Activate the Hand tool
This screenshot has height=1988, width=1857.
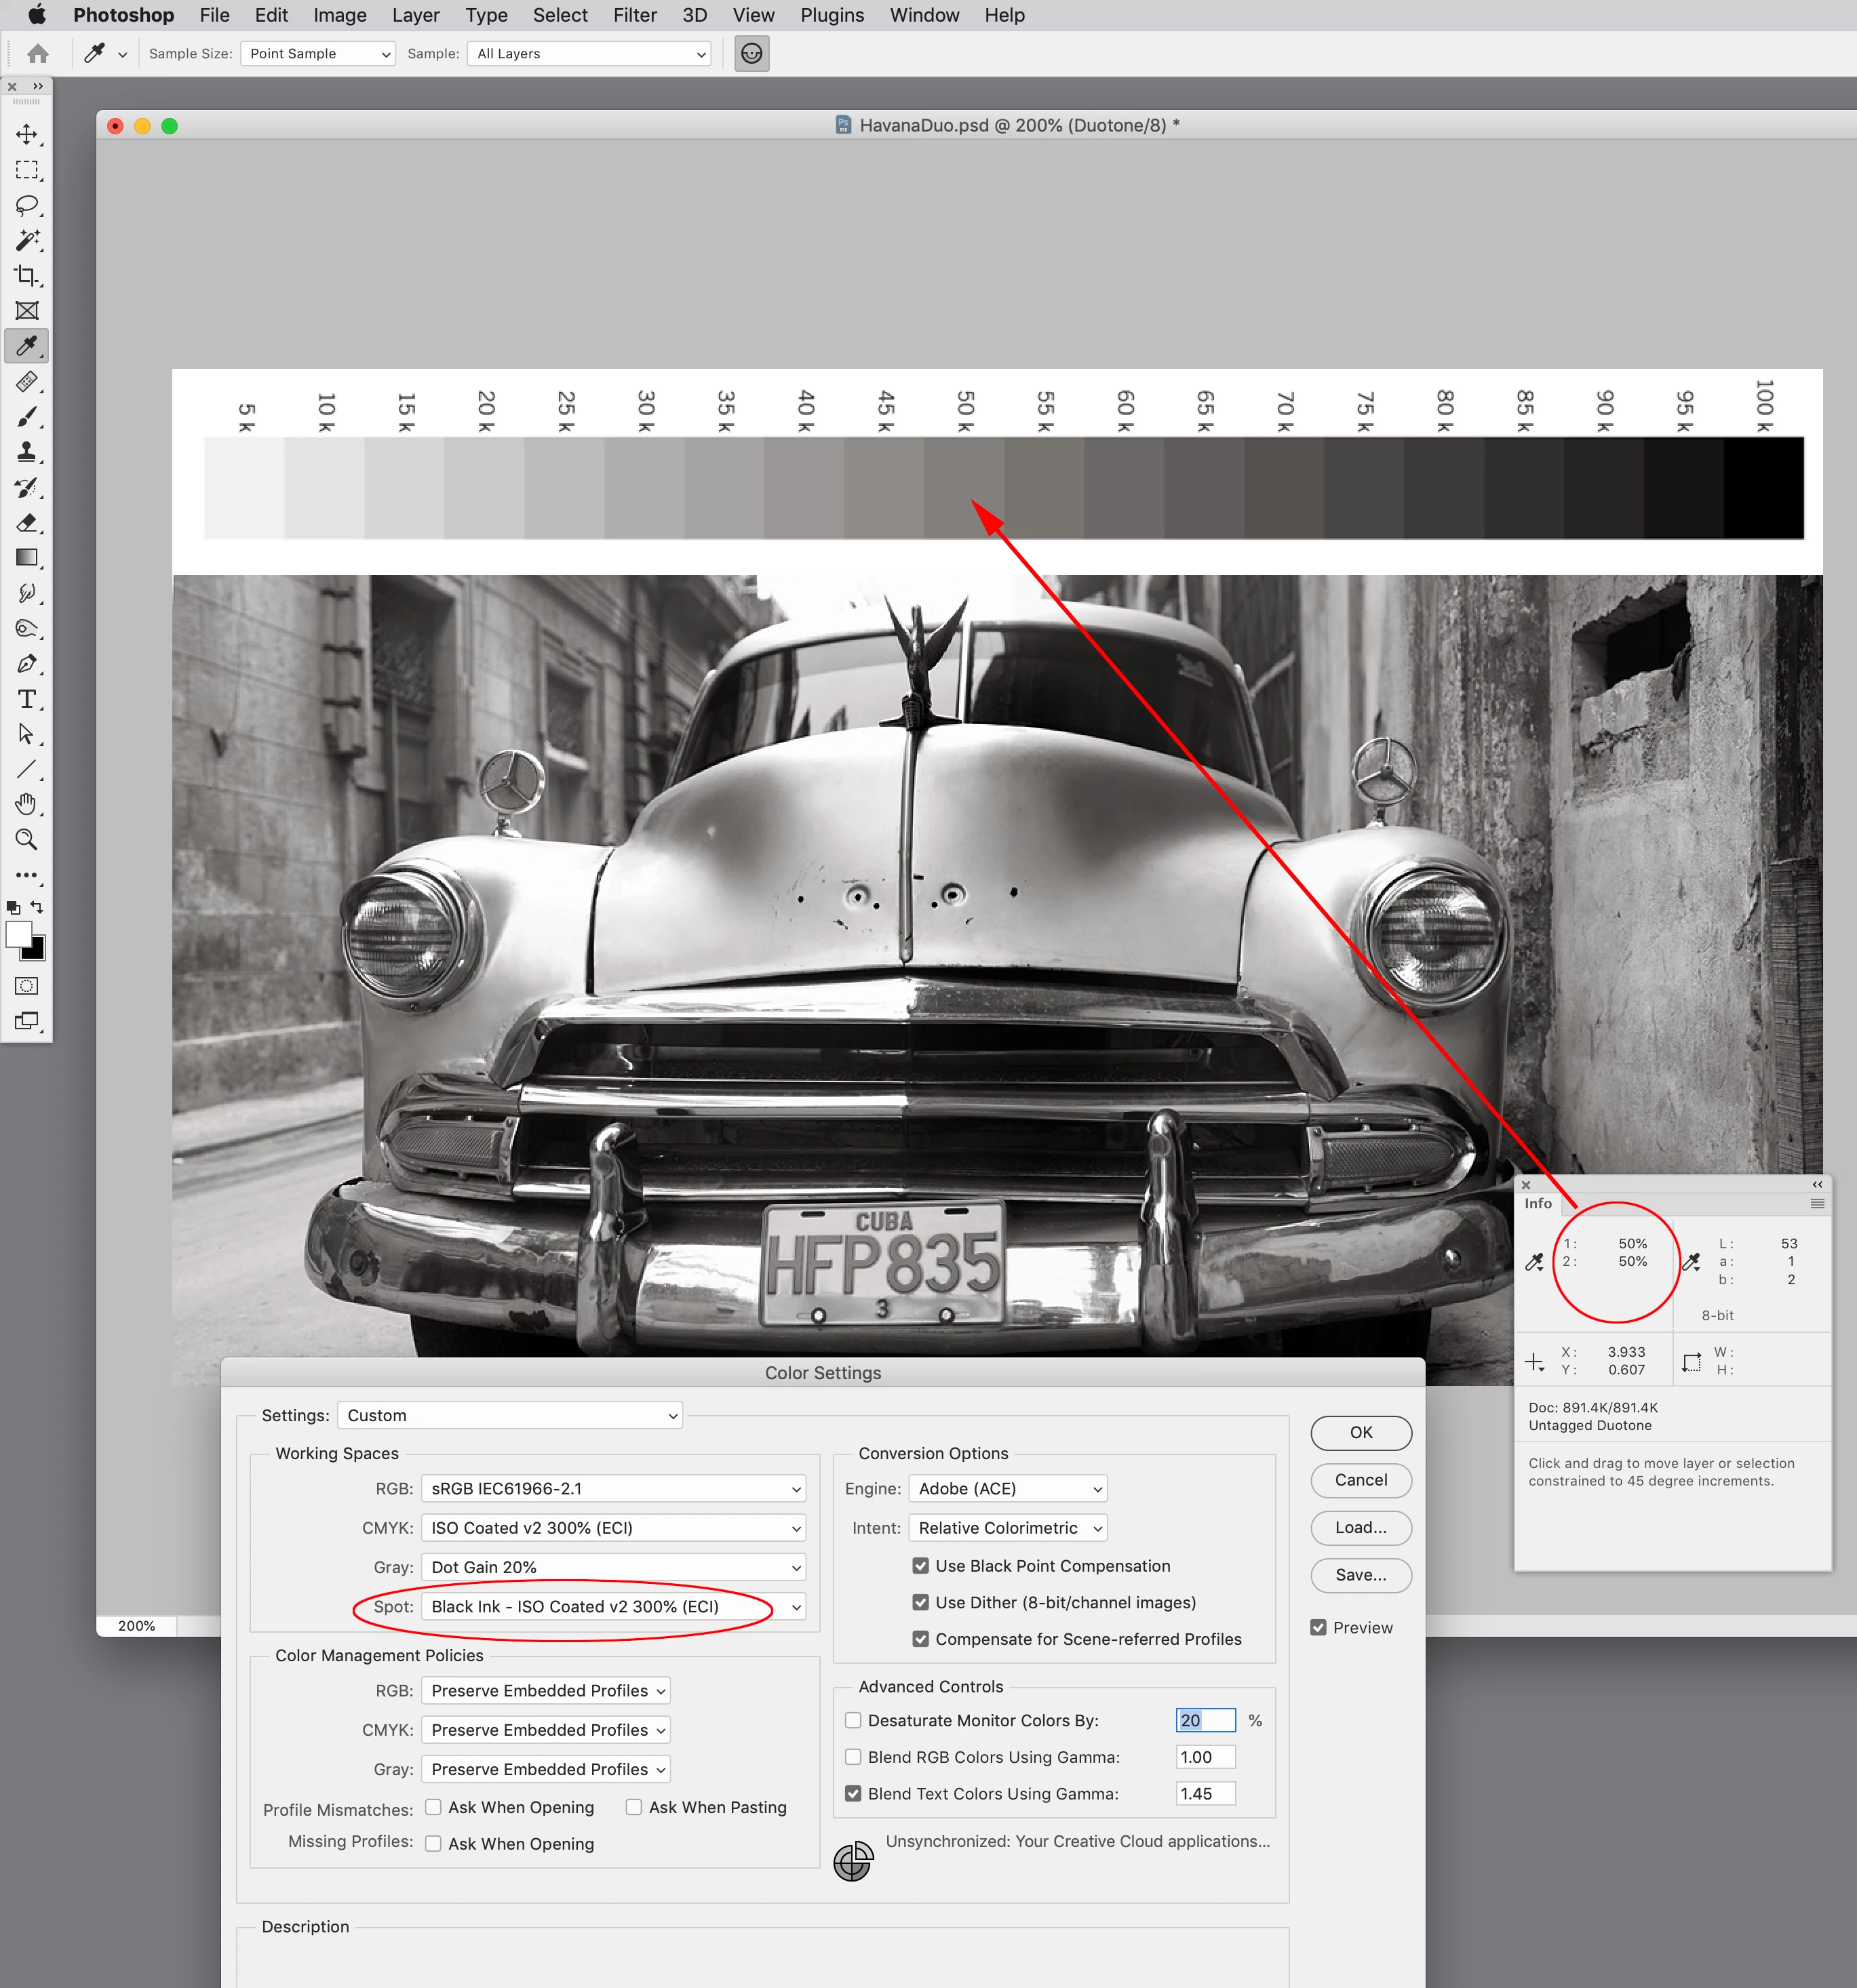26,804
